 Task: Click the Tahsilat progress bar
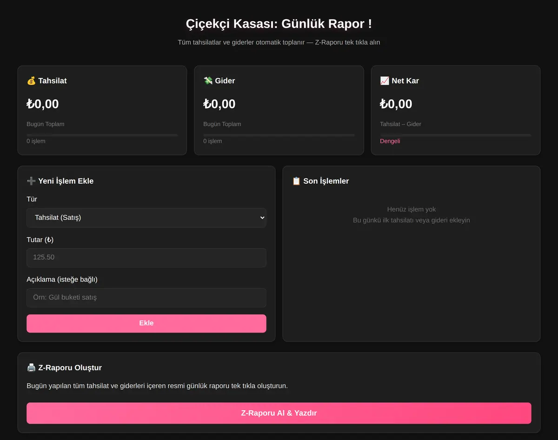(x=102, y=135)
